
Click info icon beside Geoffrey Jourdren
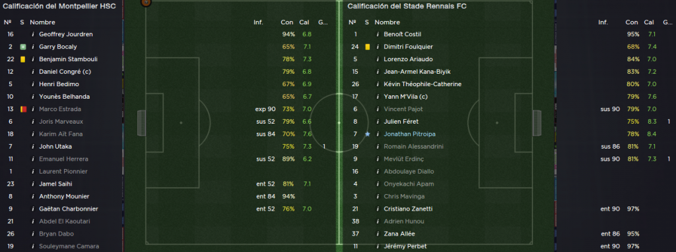tap(32, 34)
